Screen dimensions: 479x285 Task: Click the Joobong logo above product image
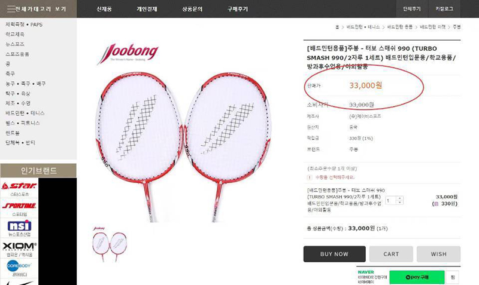(x=128, y=53)
